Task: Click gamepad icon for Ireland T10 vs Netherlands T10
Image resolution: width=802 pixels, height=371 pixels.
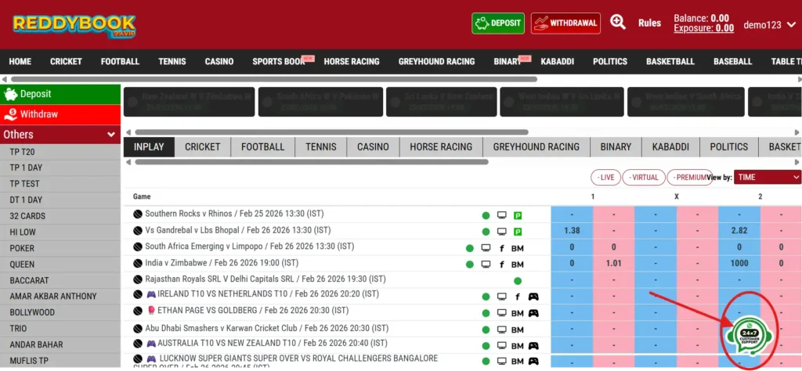Action: click(533, 297)
